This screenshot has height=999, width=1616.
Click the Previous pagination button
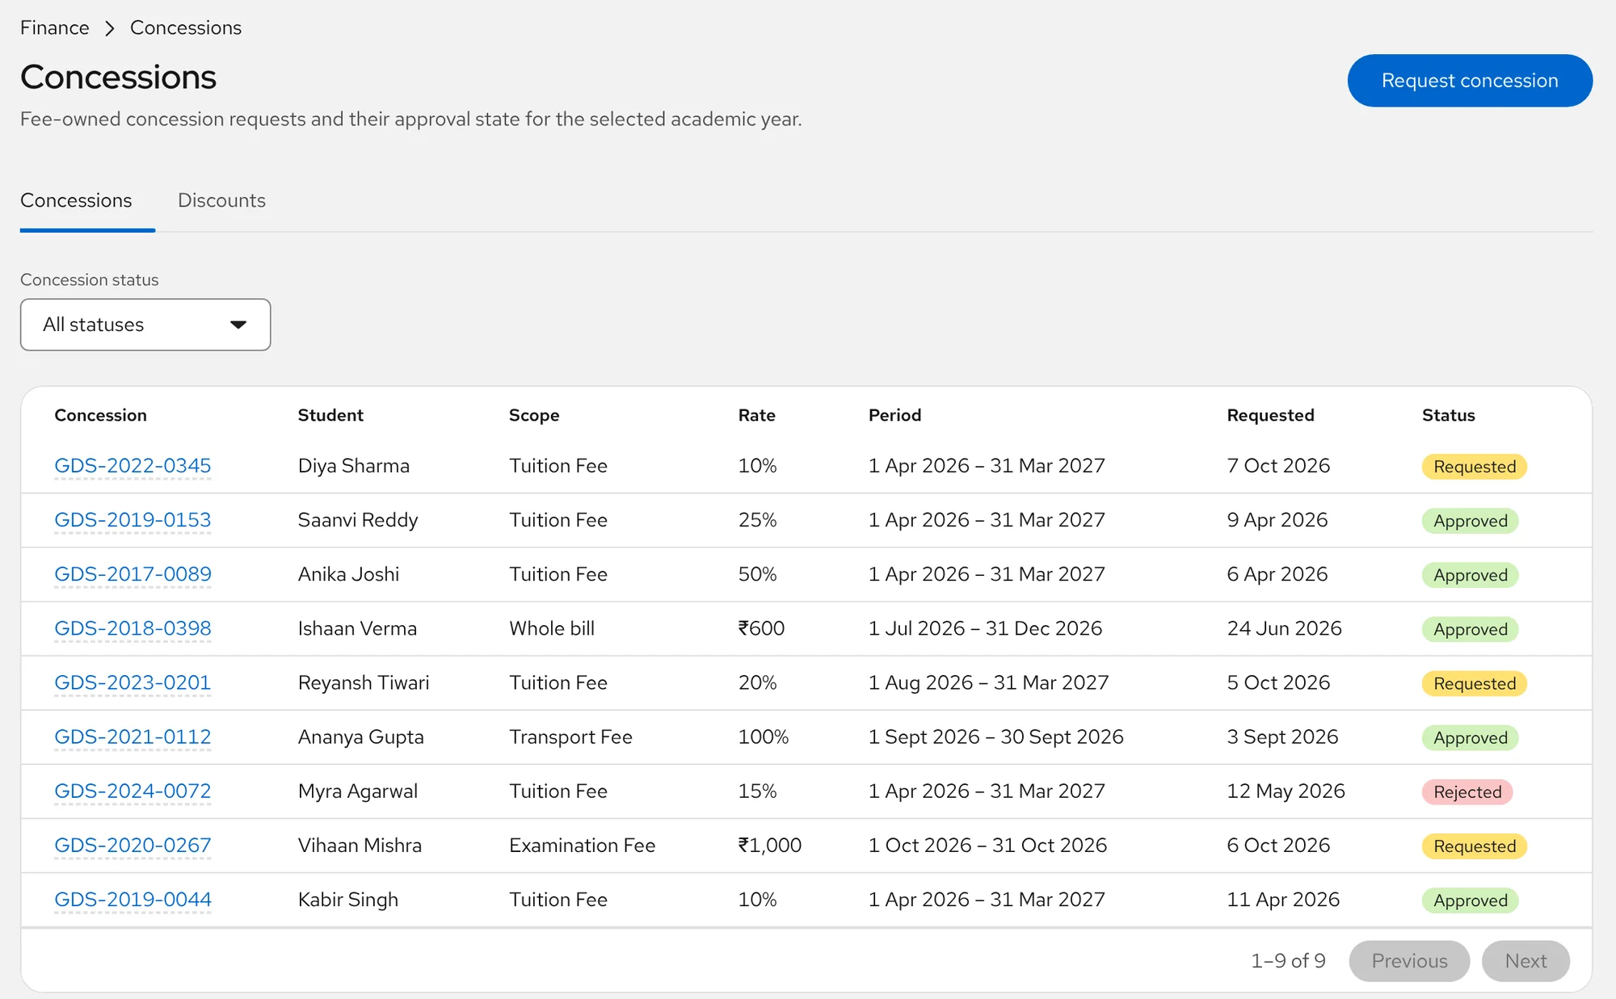click(1409, 961)
